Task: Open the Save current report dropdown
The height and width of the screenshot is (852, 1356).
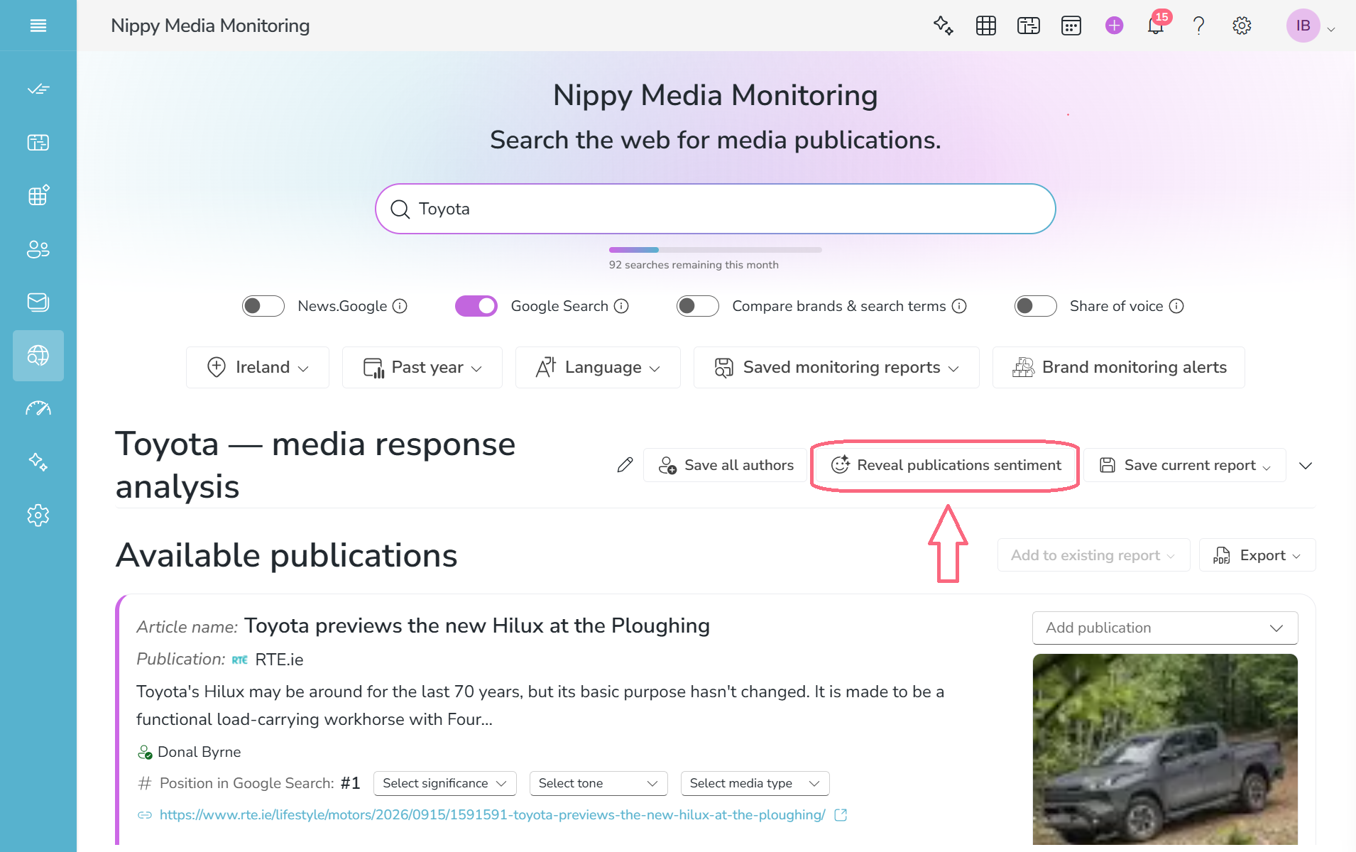Action: click(x=1185, y=465)
